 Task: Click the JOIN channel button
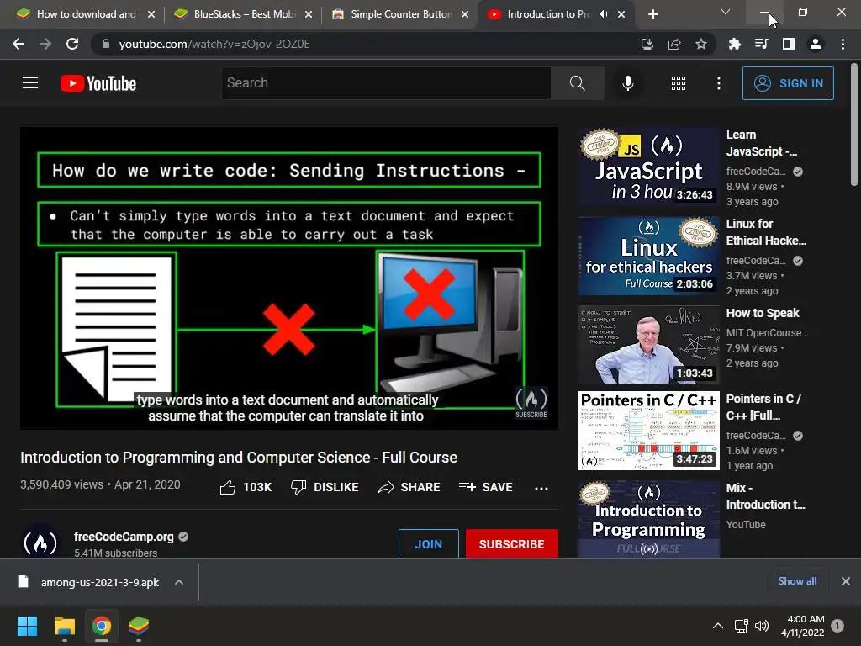pos(428,544)
